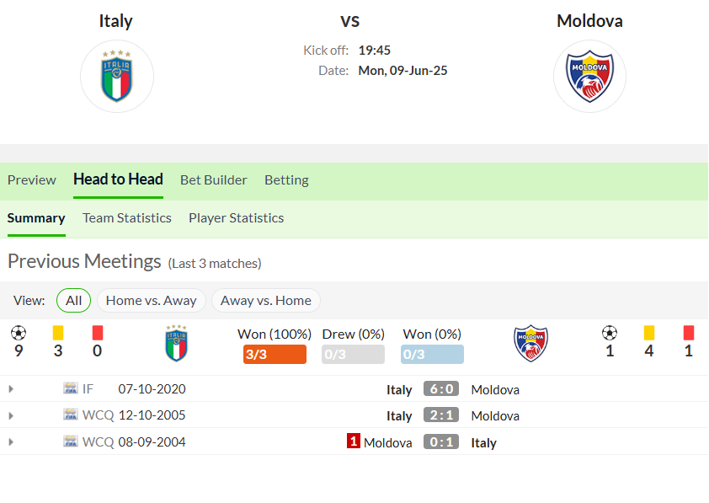Screen dimensions: 709x503
Task: Click Italy's small crest in the summary row
Action: point(176,343)
